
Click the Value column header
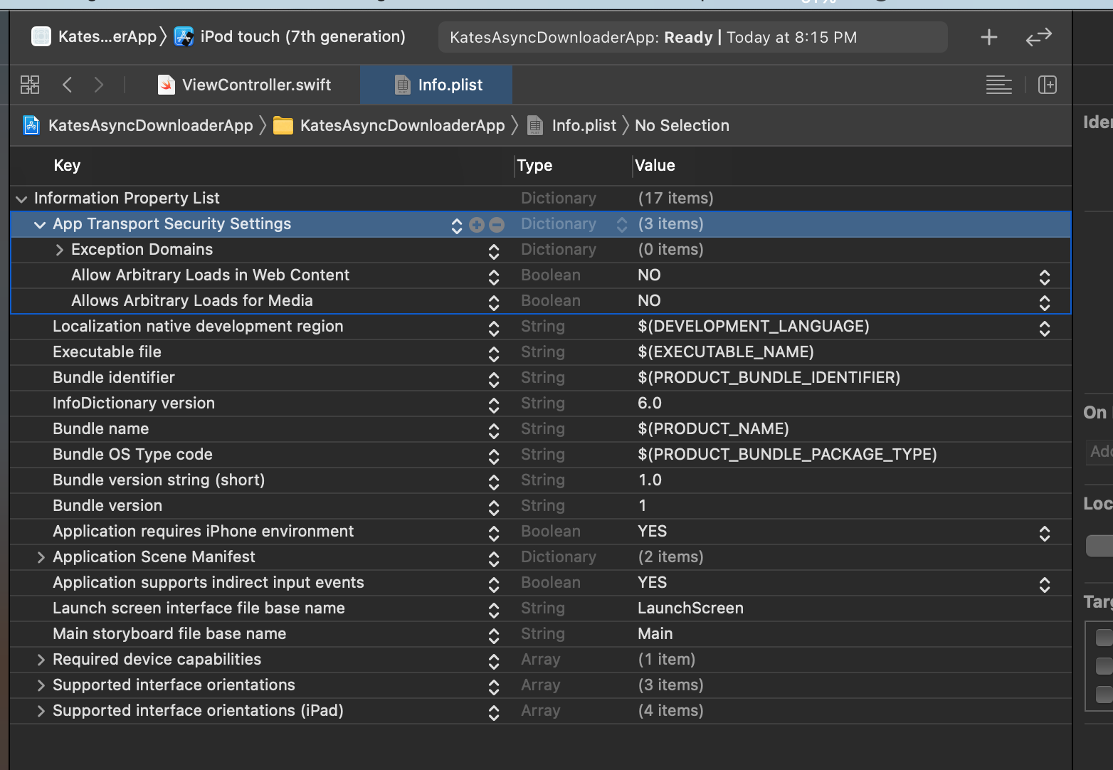tap(655, 165)
